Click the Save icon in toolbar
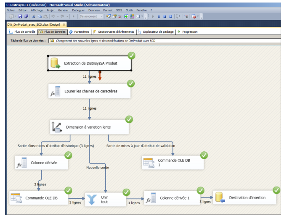Viewport: 284px width, 221px height. [x=20, y=16]
